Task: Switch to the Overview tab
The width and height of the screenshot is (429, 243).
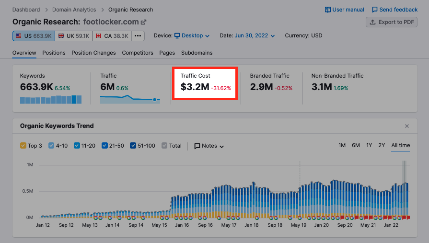Action: 24,53
